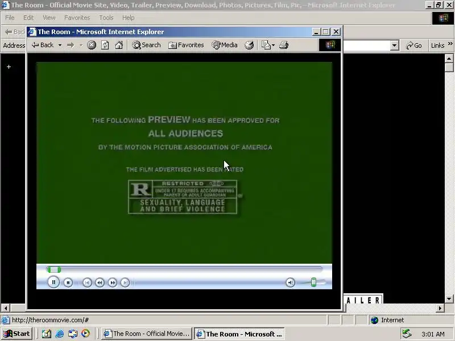Open the Edit menu
Image resolution: width=455 pixels, height=341 pixels.
28,18
